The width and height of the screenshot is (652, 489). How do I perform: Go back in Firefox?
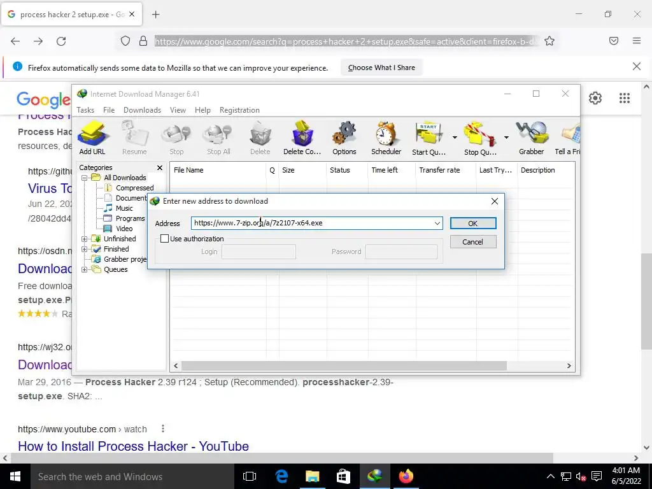(x=15, y=41)
